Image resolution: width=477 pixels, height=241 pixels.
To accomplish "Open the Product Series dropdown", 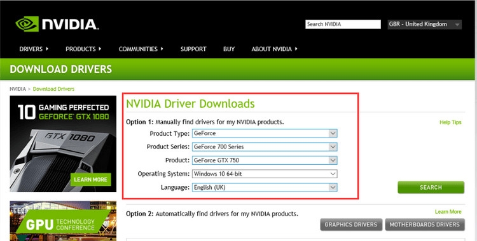I will [x=265, y=147].
